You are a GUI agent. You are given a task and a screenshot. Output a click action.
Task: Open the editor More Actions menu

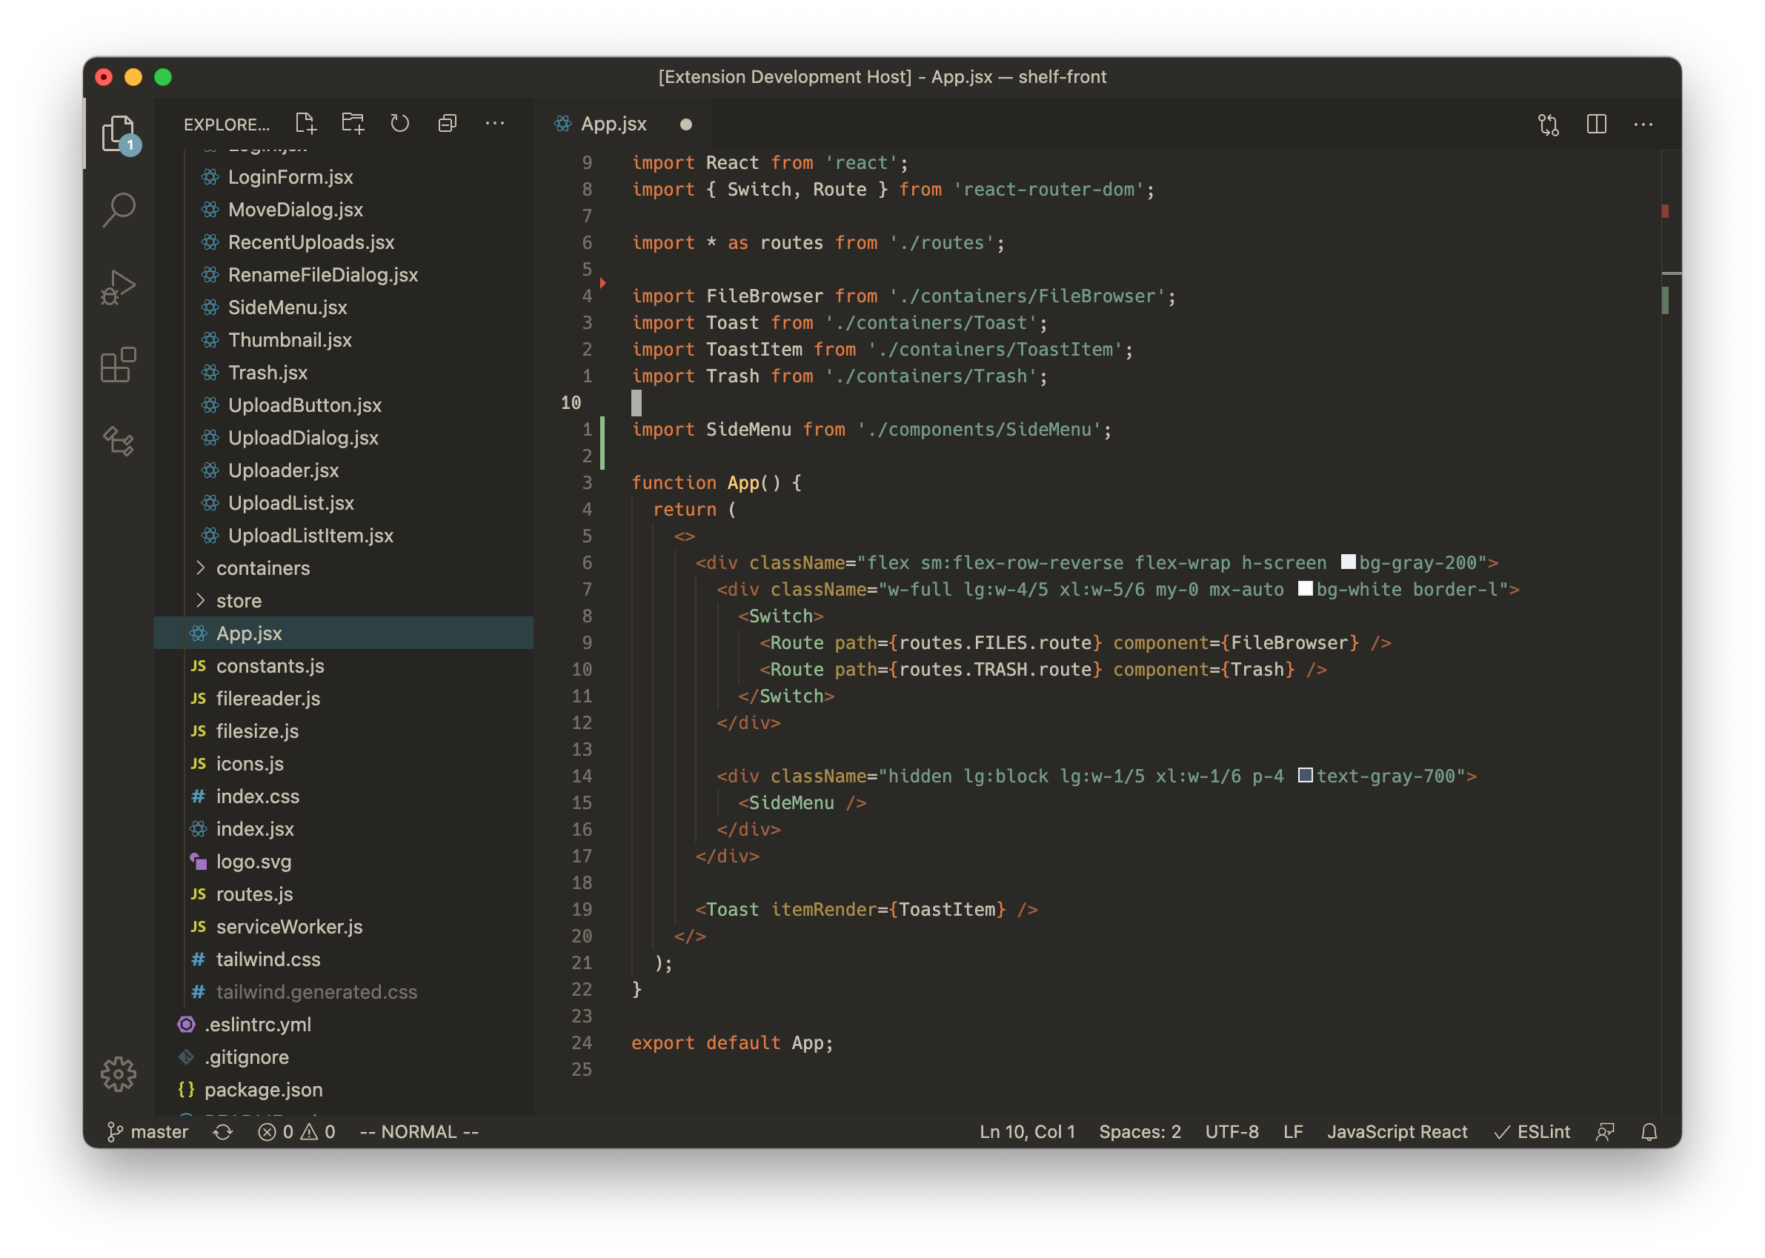click(x=1643, y=124)
